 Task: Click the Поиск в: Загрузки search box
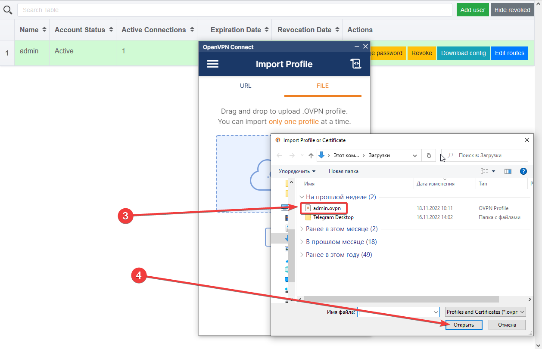[x=485, y=155]
